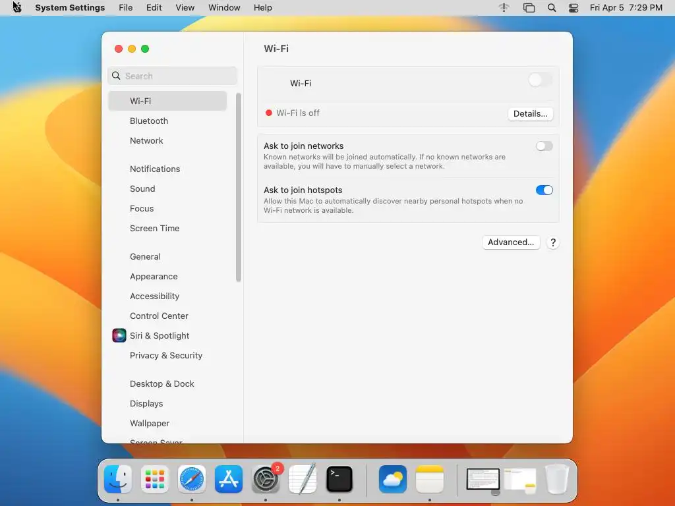Click the screen mirroring menu bar icon
This screenshot has width=675, height=506.
coord(529,8)
